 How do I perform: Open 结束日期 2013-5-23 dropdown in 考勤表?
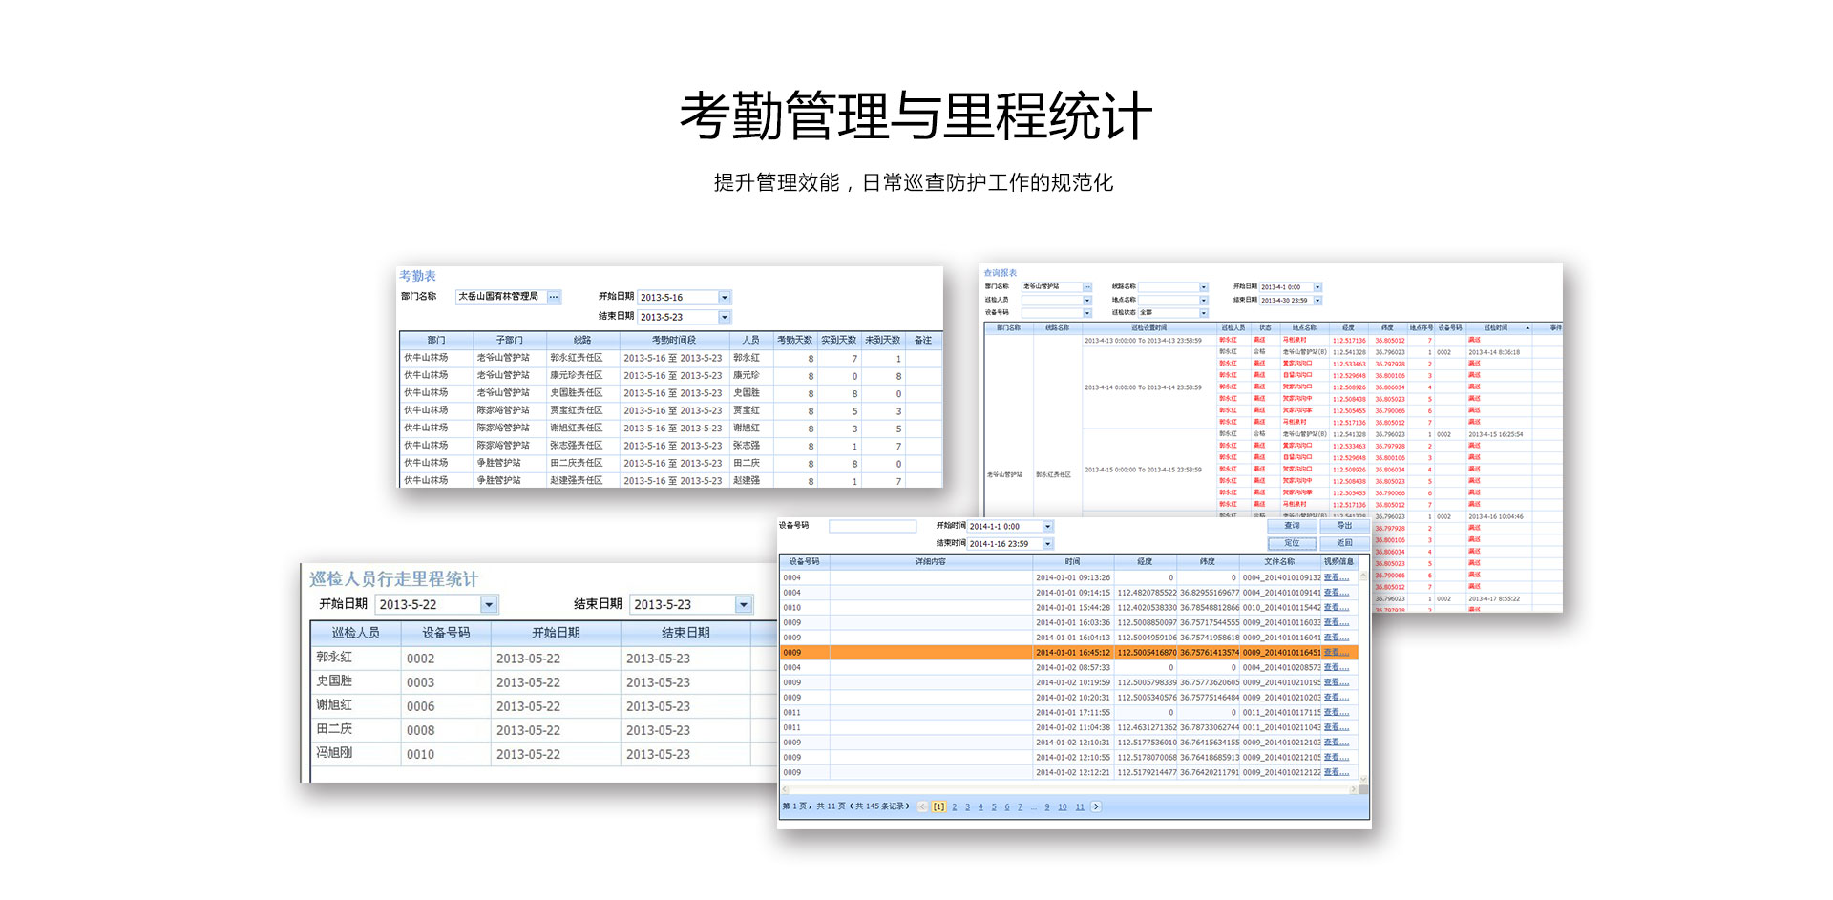pyautogui.click(x=725, y=317)
